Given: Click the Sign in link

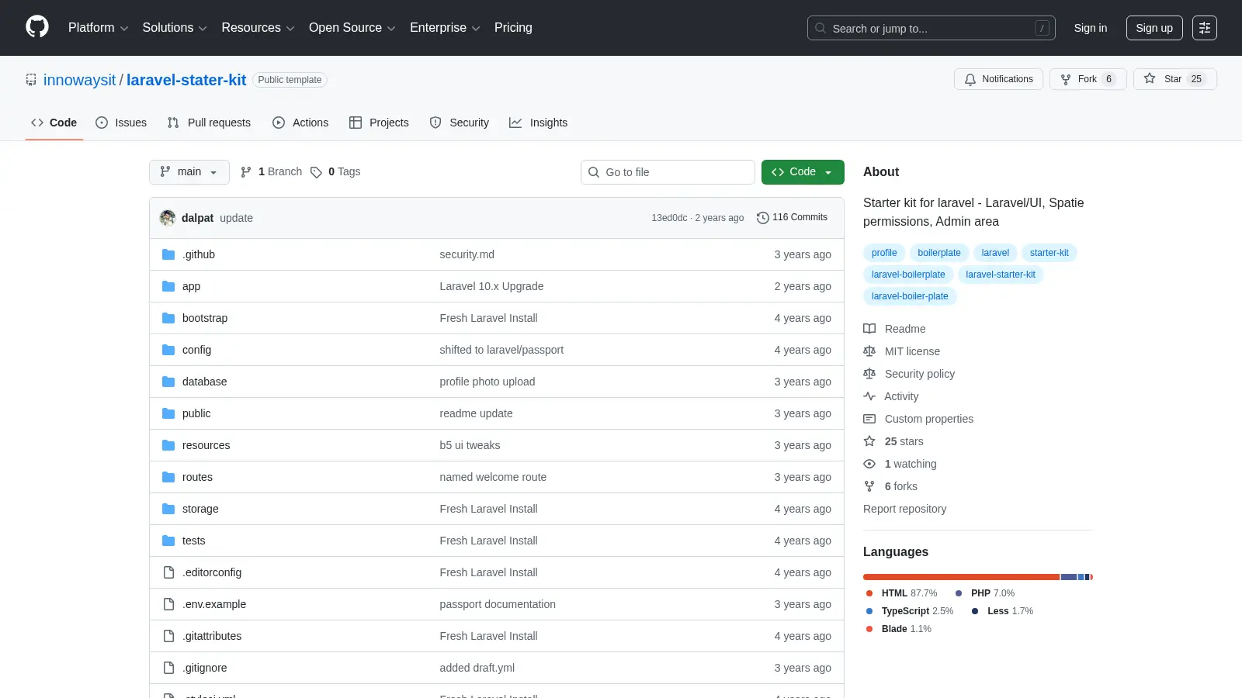Looking at the screenshot, I should point(1091,28).
